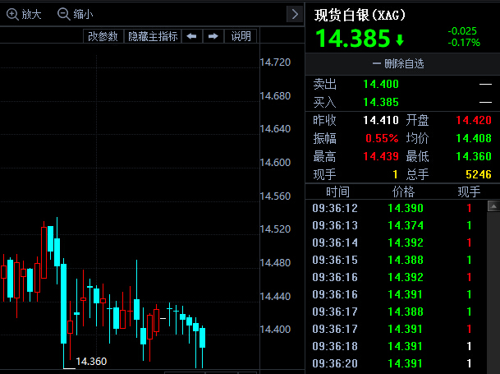Select the trade row at 09:36:12
This screenshot has width=500, height=374.
point(396,208)
